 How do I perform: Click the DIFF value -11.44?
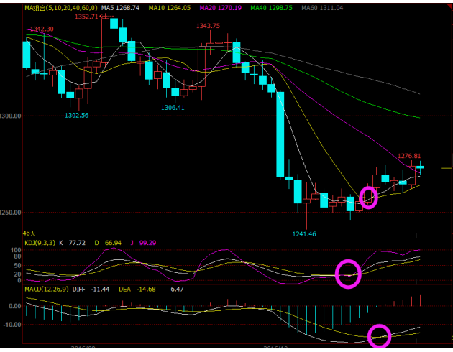[x=100, y=289]
